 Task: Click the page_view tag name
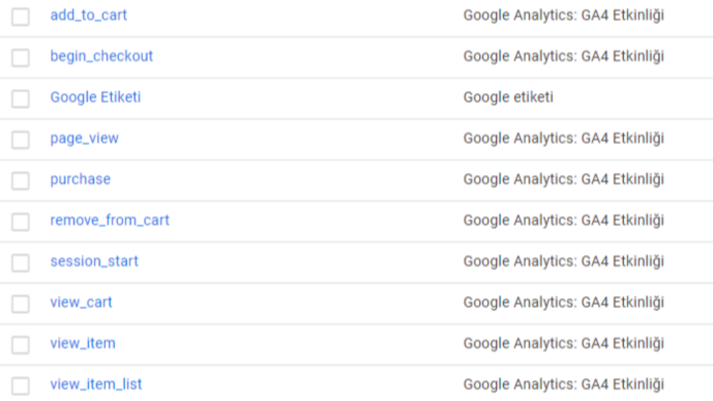(84, 139)
